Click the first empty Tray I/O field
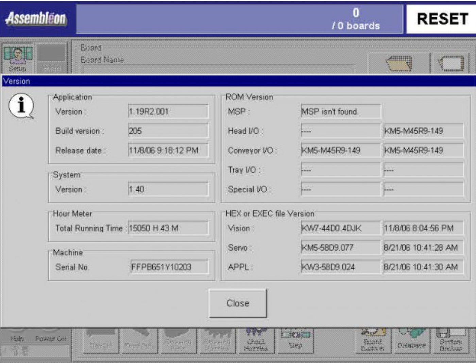476x363 pixels. [341, 170]
